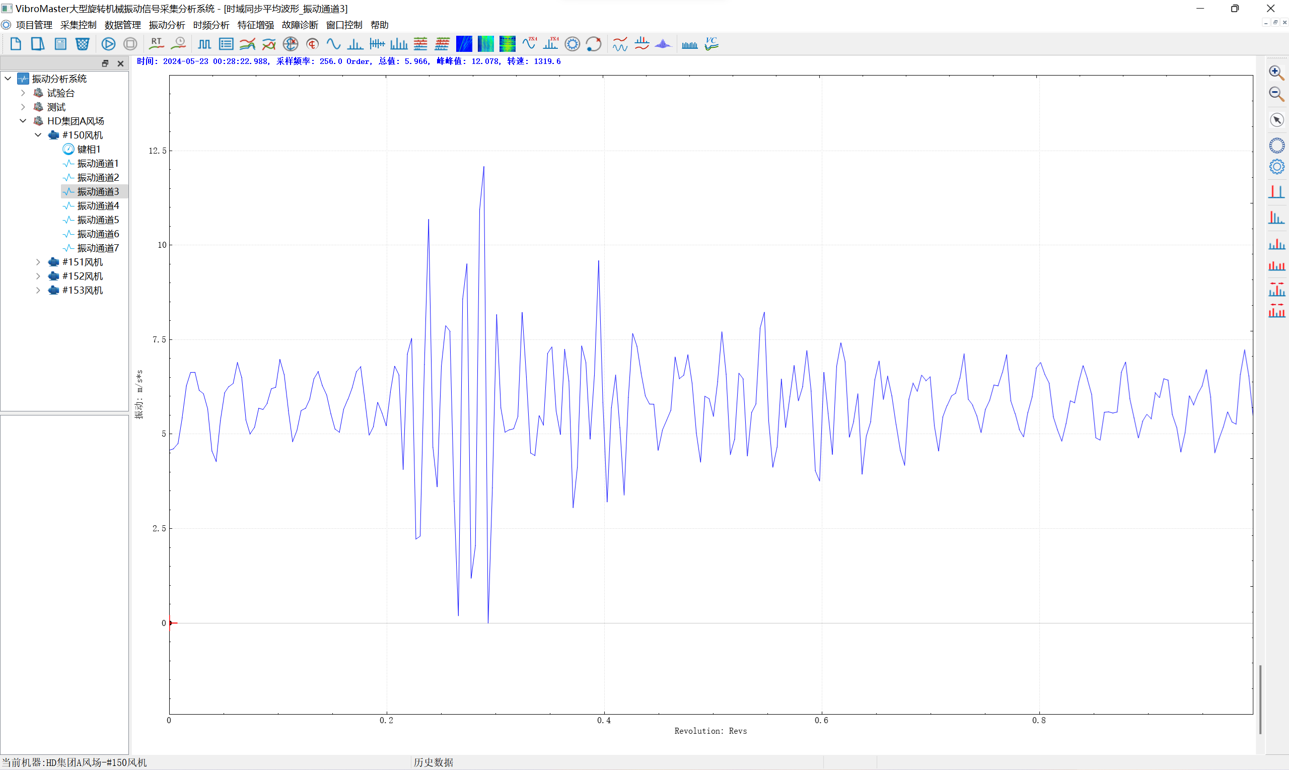Open the 故障诊断 menu
Screen dimensions: 1289x770
[x=300, y=25]
